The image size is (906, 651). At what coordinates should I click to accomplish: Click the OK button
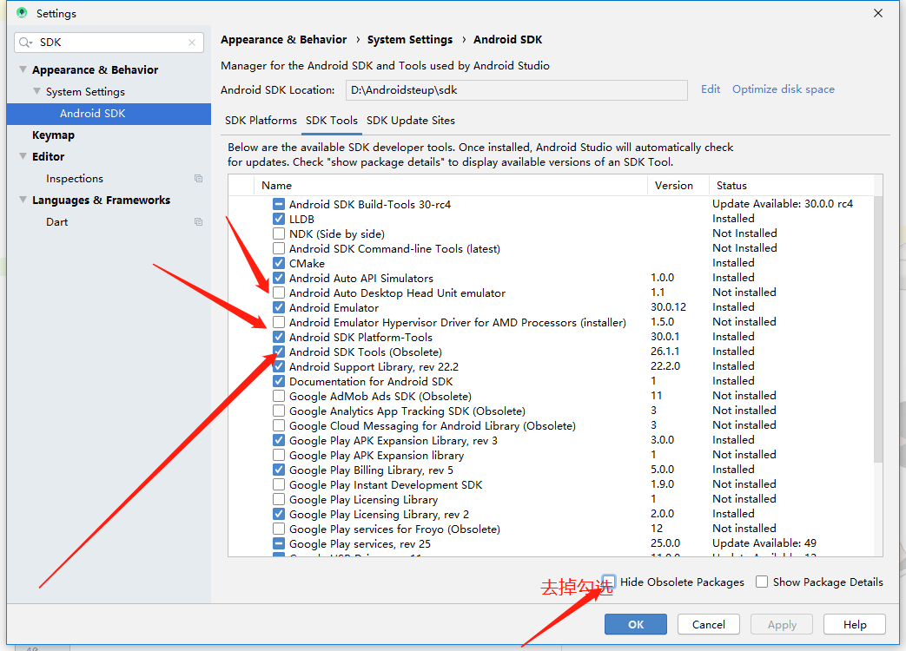tap(636, 624)
